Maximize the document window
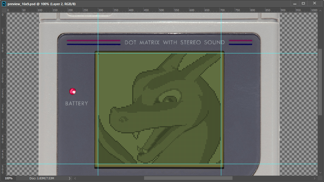 coord(303,3)
